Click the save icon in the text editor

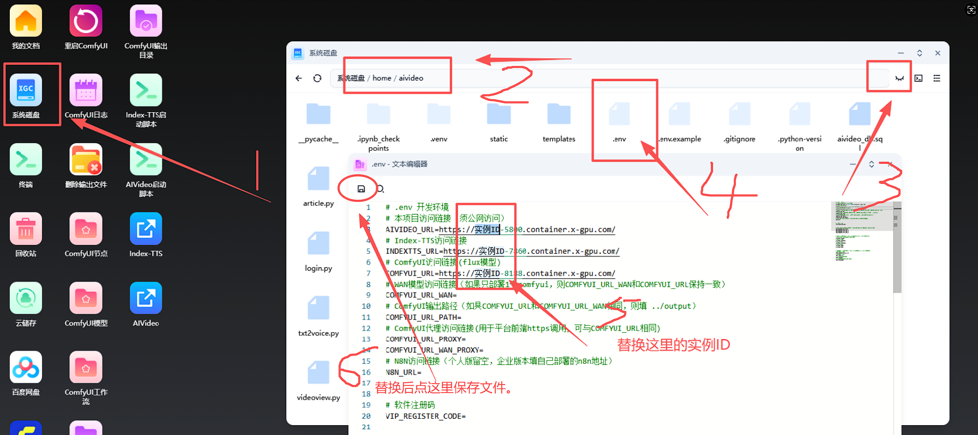pyautogui.click(x=361, y=189)
